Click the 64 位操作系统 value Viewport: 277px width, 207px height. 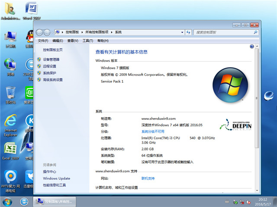tap(152, 156)
